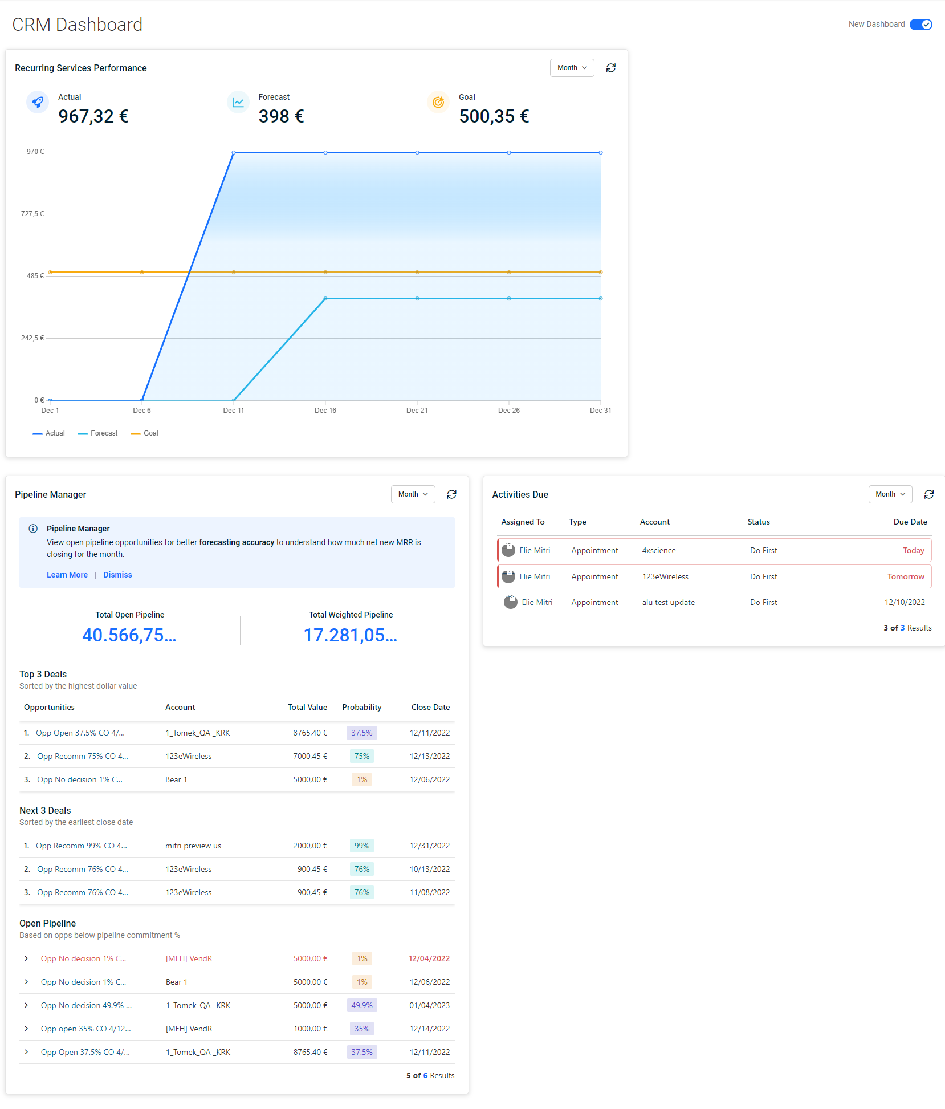This screenshot has width=945, height=1109.
Task: Sort activities by Due Date column
Action: coord(910,522)
